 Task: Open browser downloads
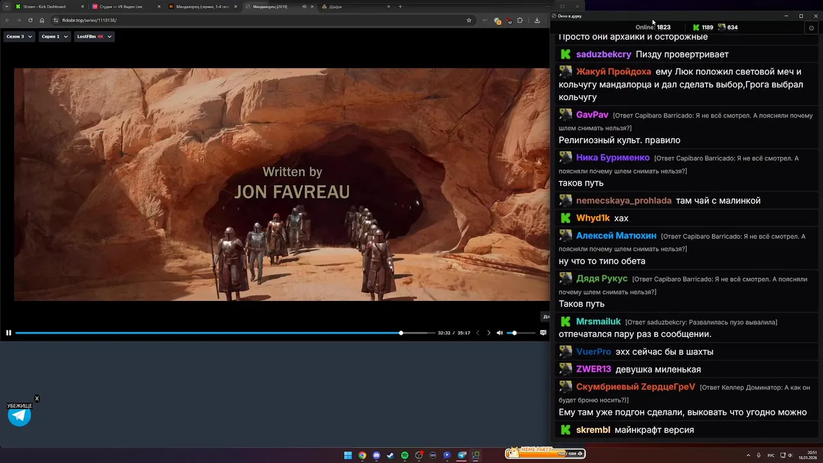click(x=537, y=20)
